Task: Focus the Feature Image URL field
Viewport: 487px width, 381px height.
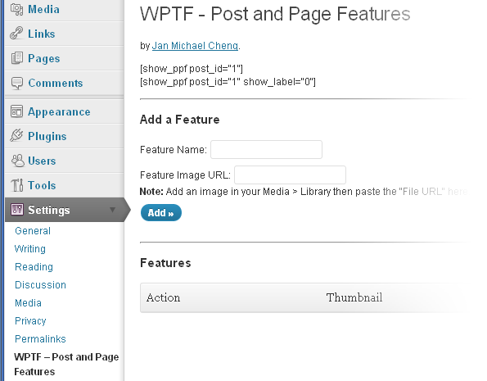Action: [x=290, y=175]
